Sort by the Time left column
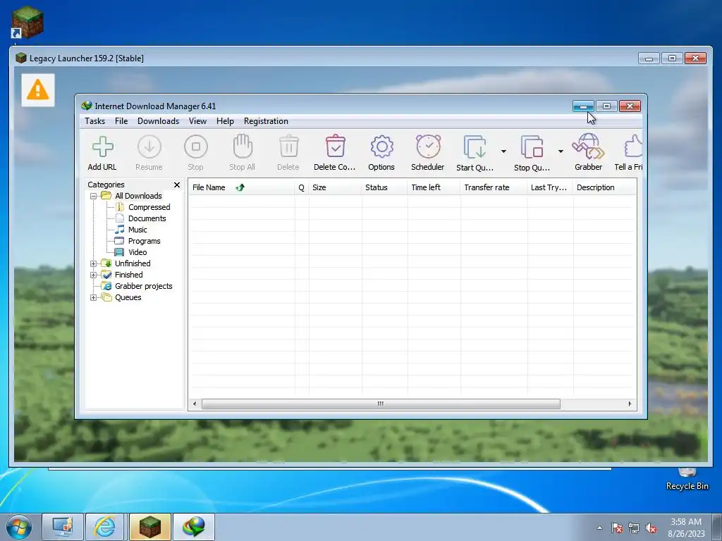The image size is (722, 541). tap(434, 187)
